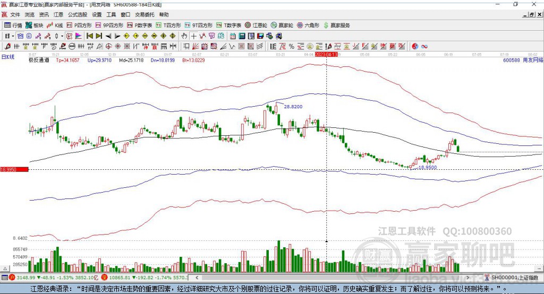Open the P四方形 Gann square tool
The height and width of the screenshot is (294, 544).
79,25
